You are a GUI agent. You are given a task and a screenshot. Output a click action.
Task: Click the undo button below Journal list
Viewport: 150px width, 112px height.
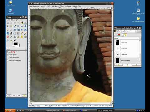pos(119,65)
